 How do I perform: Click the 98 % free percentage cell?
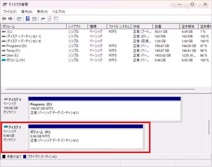pos(204,51)
